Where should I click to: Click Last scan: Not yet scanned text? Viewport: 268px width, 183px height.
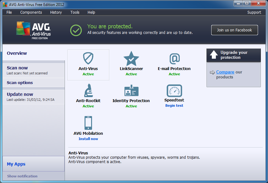point(27,73)
